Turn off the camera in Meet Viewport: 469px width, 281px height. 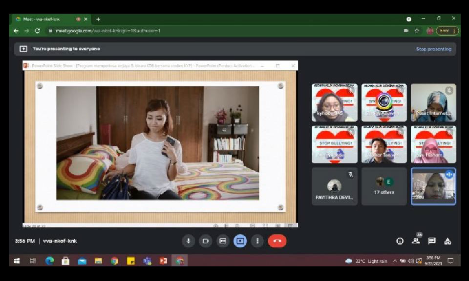[x=206, y=241]
